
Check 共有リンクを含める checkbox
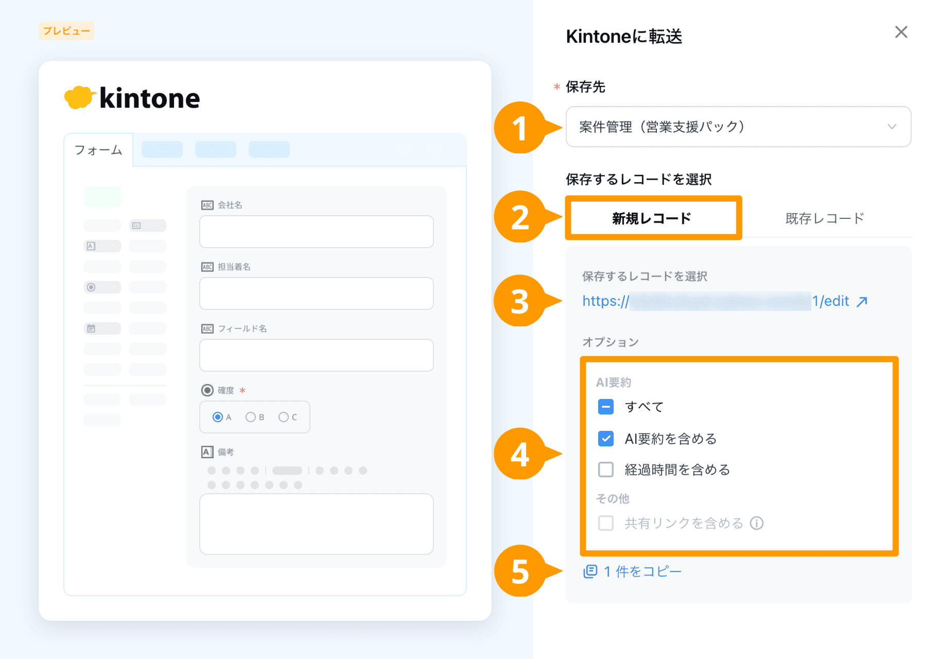[x=606, y=523]
